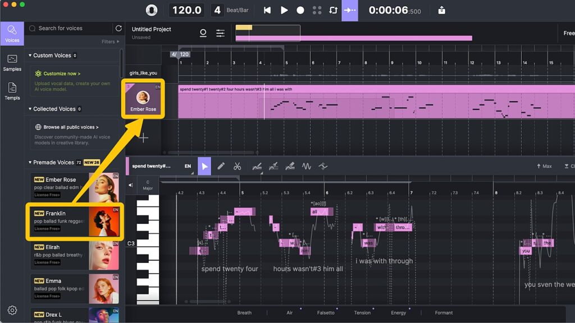
Task: Select the Scissors tool to split notes
Action: (x=238, y=166)
